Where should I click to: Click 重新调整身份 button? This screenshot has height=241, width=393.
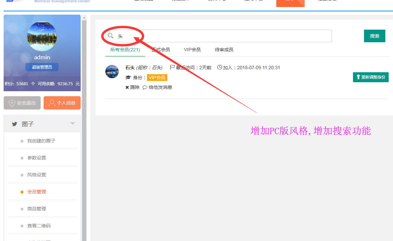point(371,77)
